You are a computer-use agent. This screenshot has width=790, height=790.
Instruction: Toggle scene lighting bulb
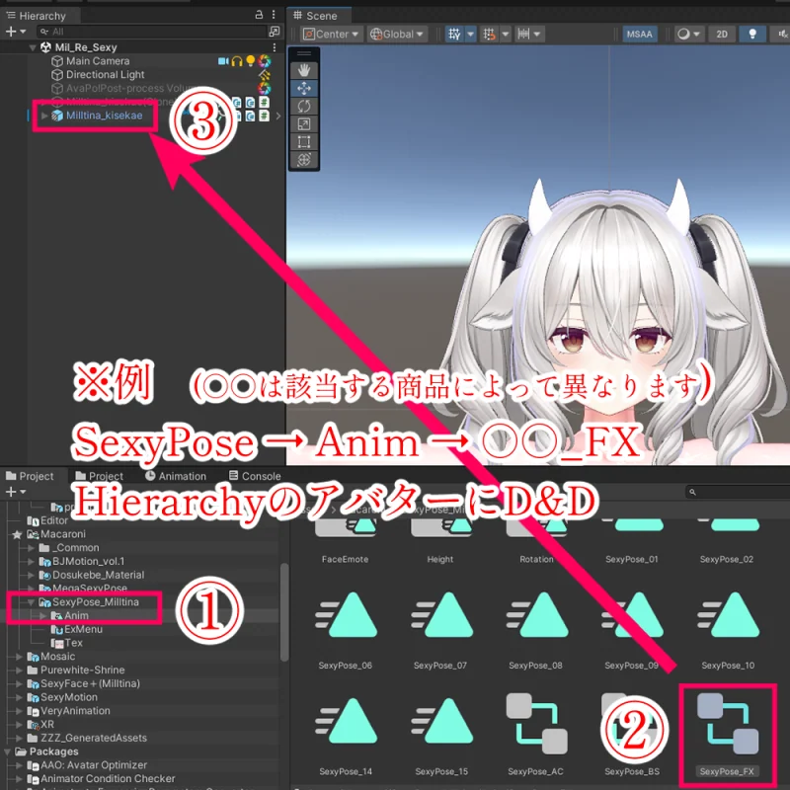click(x=752, y=35)
